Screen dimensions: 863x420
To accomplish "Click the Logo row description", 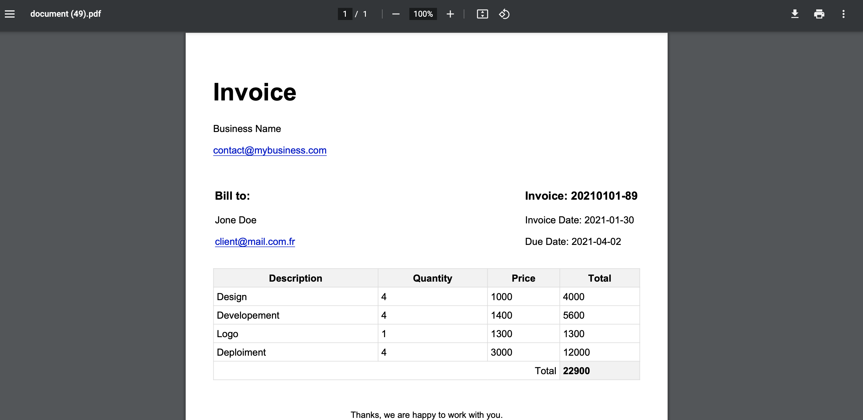I will coord(227,334).
